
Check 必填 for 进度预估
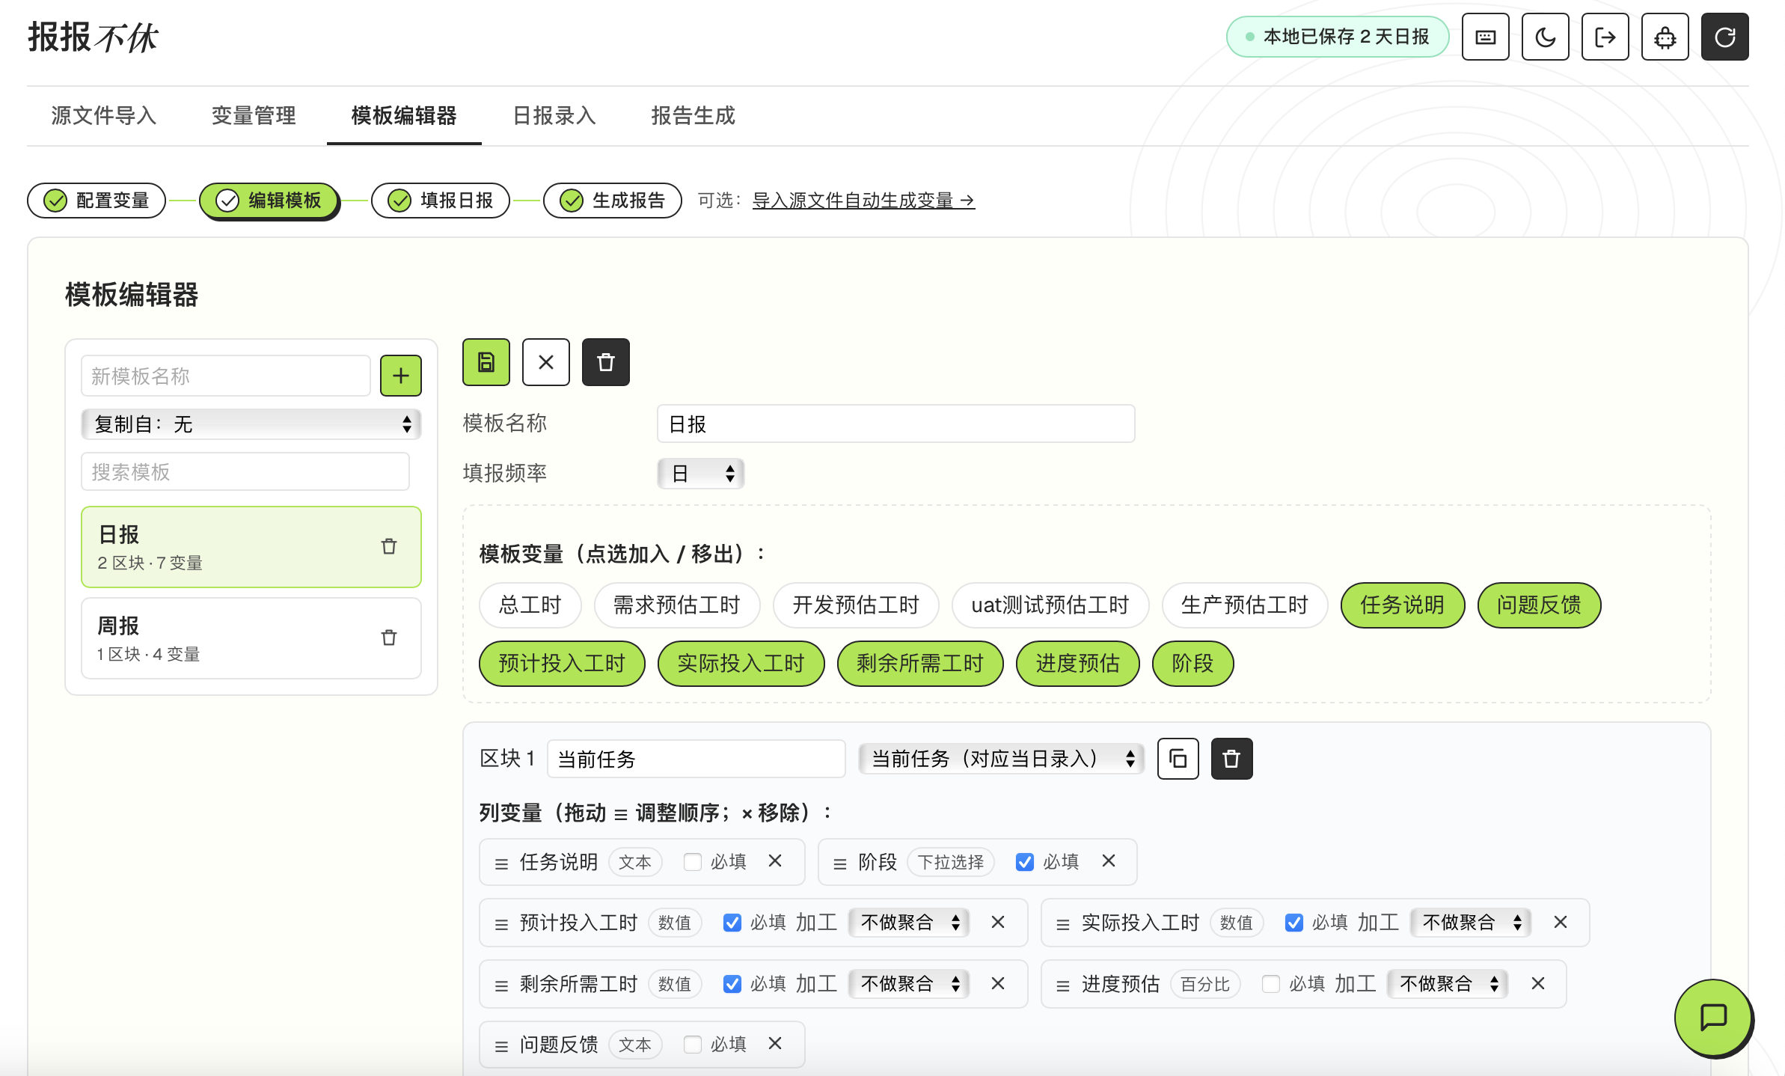pyautogui.click(x=1271, y=984)
